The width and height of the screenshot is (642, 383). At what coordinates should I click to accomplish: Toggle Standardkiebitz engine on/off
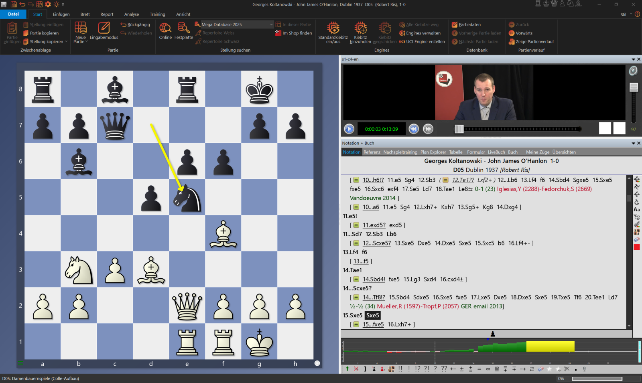(x=333, y=29)
